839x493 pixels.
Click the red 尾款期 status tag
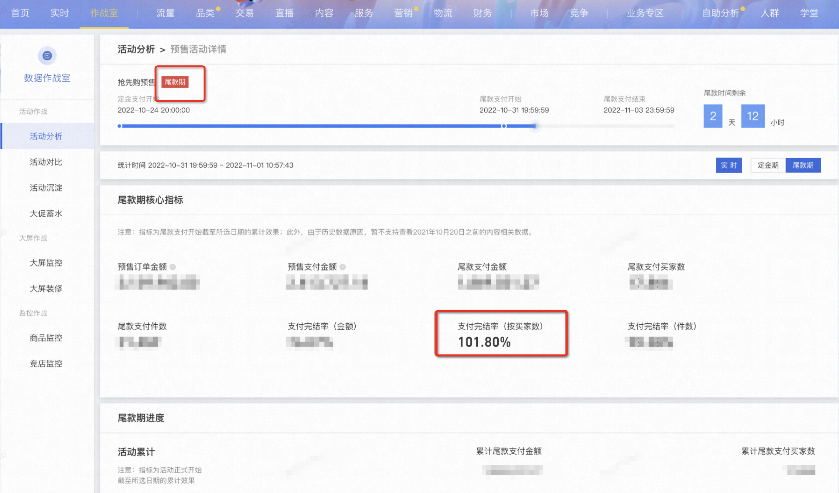tap(175, 82)
